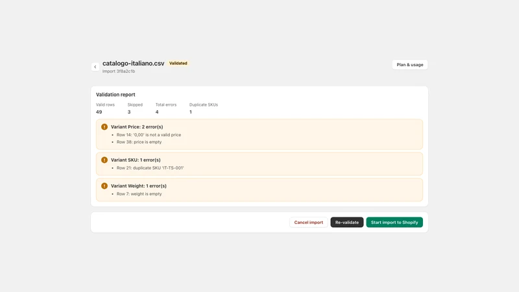Click the Valid rows value 49
This screenshot has height=292, width=519.
click(99, 112)
